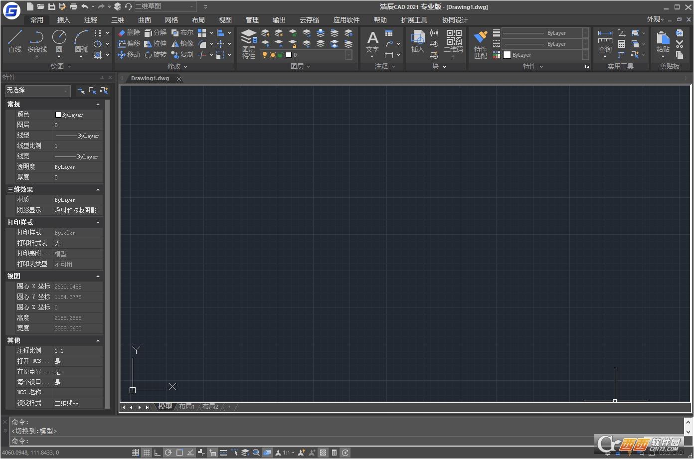The width and height of the screenshot is (694, 459).
Task: Open the 无选择 selection dropdown
Action: pos(38,90)
